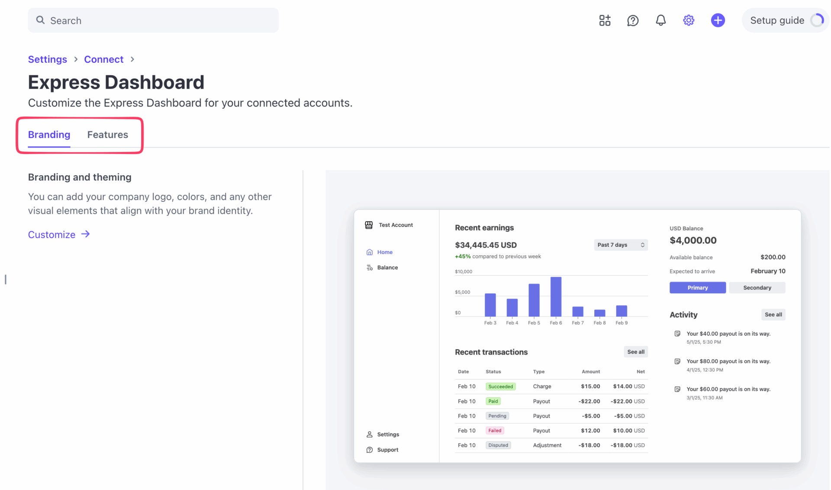
Task: Check the Setup guide progress circle
Action: point(818,20)
